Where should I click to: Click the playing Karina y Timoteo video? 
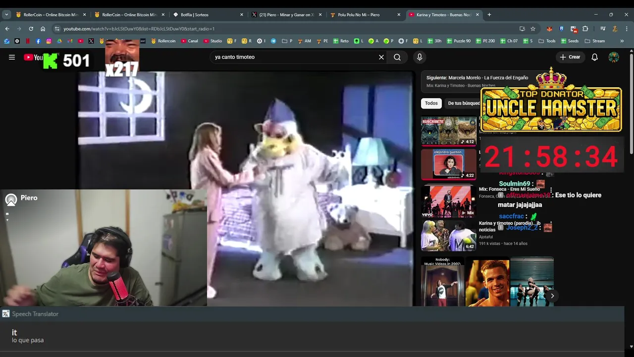[245, 188]
